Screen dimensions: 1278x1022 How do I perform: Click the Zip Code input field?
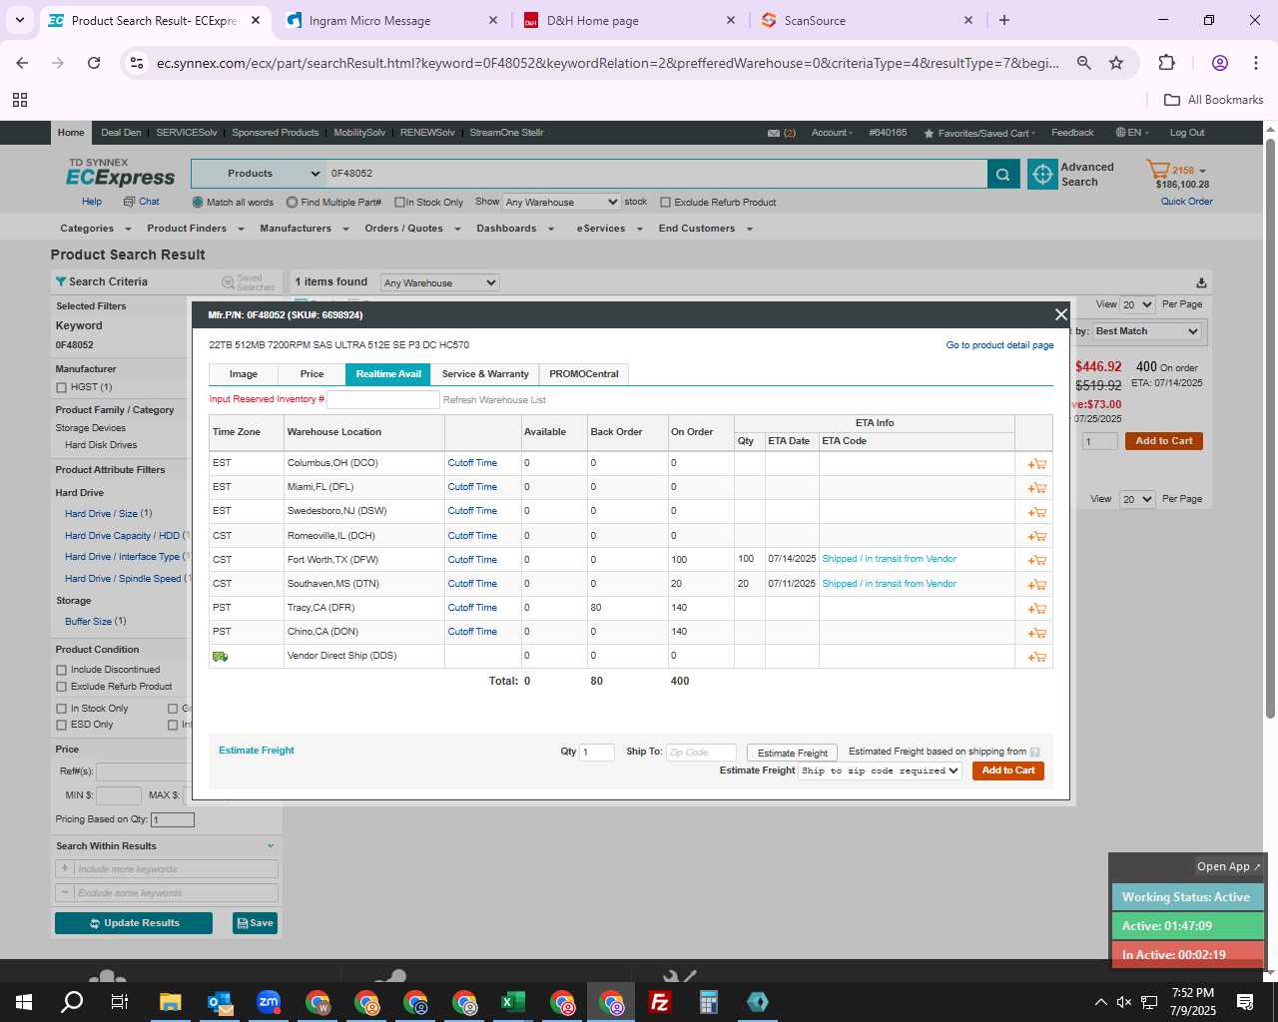point(701,753)
